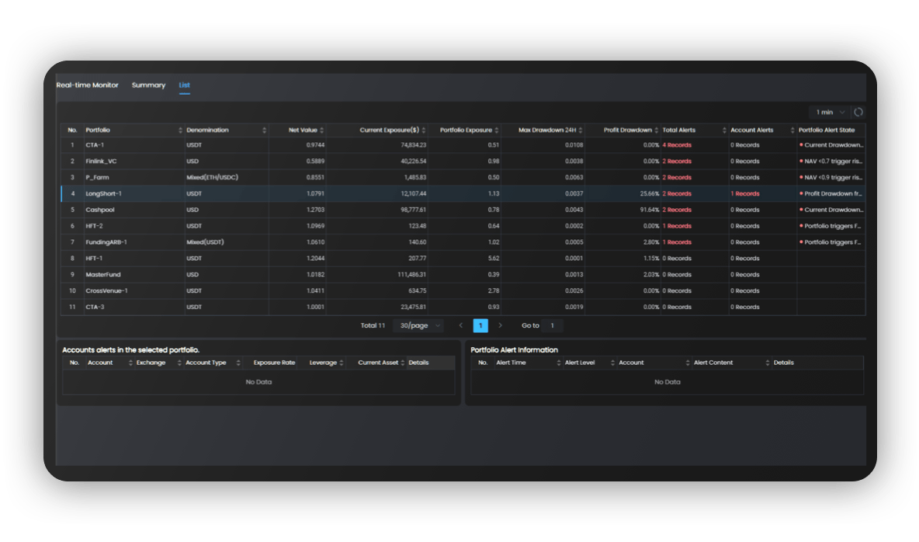The width and height of the screenshot is (919, 542).
Task: Click the next page arrow in pagination
Action: pos(501,325)
